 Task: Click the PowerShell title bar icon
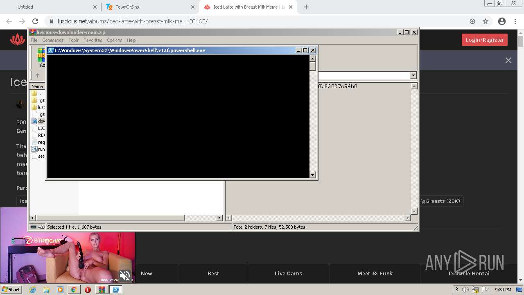point(51,50)
